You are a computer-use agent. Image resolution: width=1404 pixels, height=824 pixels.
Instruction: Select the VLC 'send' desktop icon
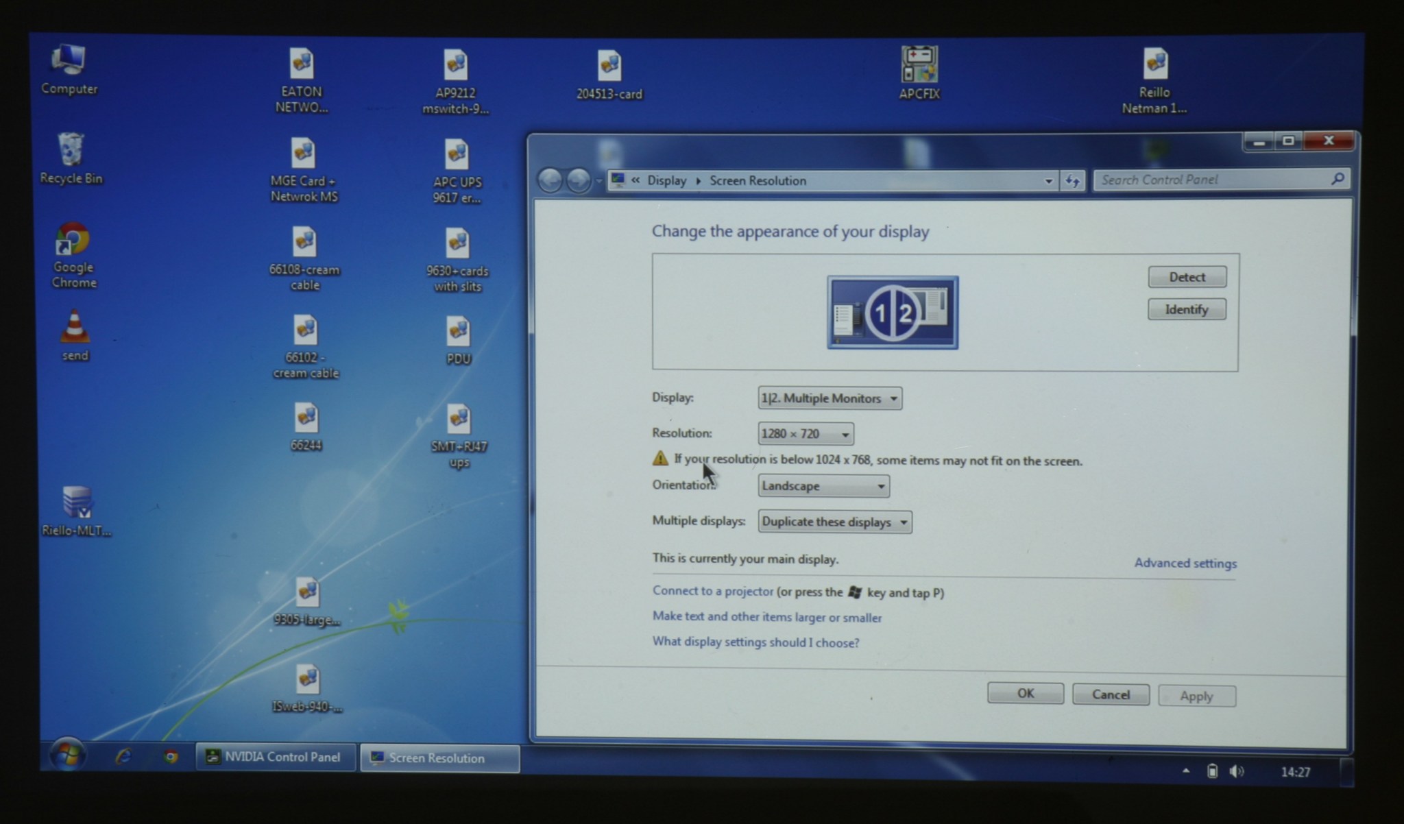[x=75, y=335]
